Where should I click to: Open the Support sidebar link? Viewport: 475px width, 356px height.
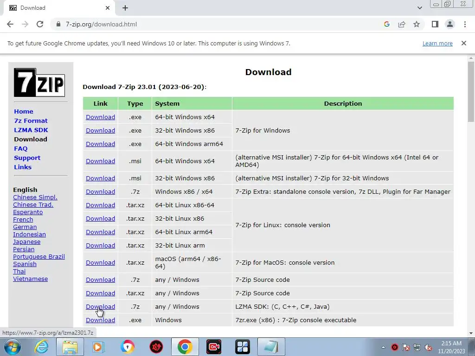pos(27,158)
